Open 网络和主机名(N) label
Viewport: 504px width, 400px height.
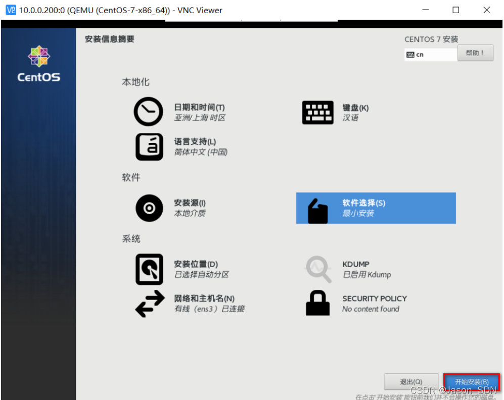coord(204,298)
